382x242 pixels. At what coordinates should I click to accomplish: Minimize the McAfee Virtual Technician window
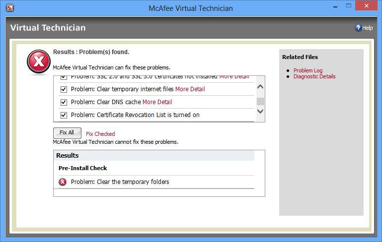click(x=335, y=6)
